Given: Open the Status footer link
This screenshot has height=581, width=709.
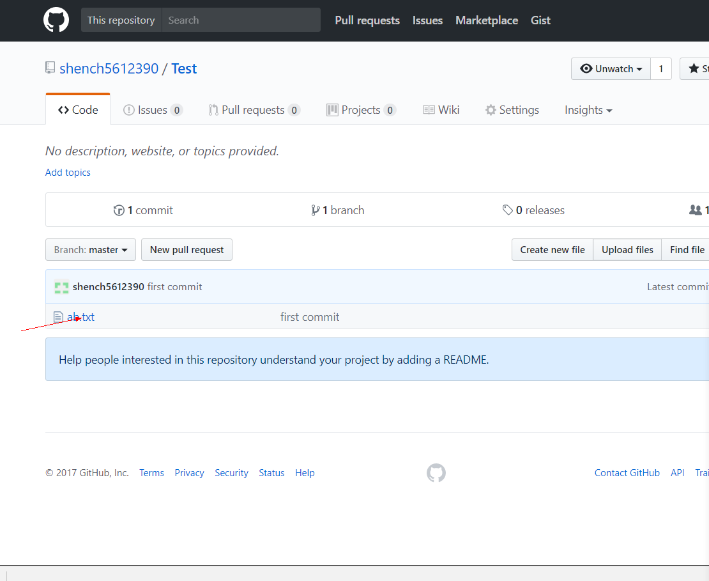Looking at the screenshot, I should [x=271, y=473].
